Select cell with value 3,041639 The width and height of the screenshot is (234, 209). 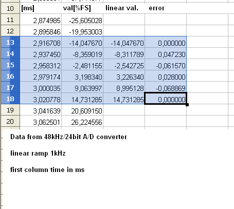[41, 110]
